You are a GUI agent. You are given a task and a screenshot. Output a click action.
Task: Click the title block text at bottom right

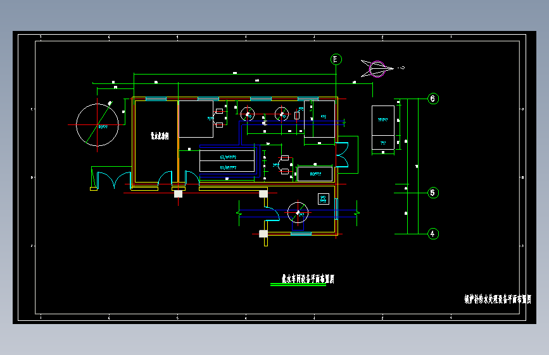point(498,299)
